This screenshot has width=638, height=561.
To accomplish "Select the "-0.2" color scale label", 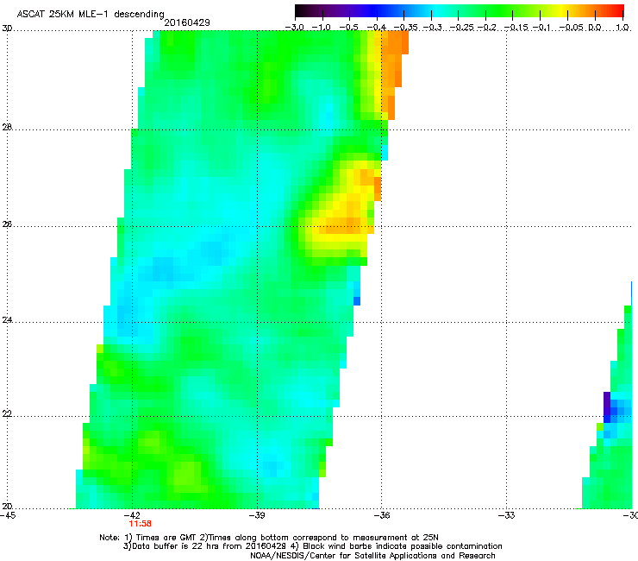I will click(487, 28).
